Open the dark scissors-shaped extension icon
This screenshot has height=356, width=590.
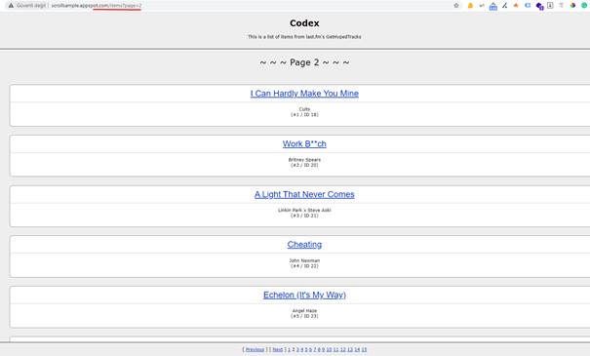point(504,6)
